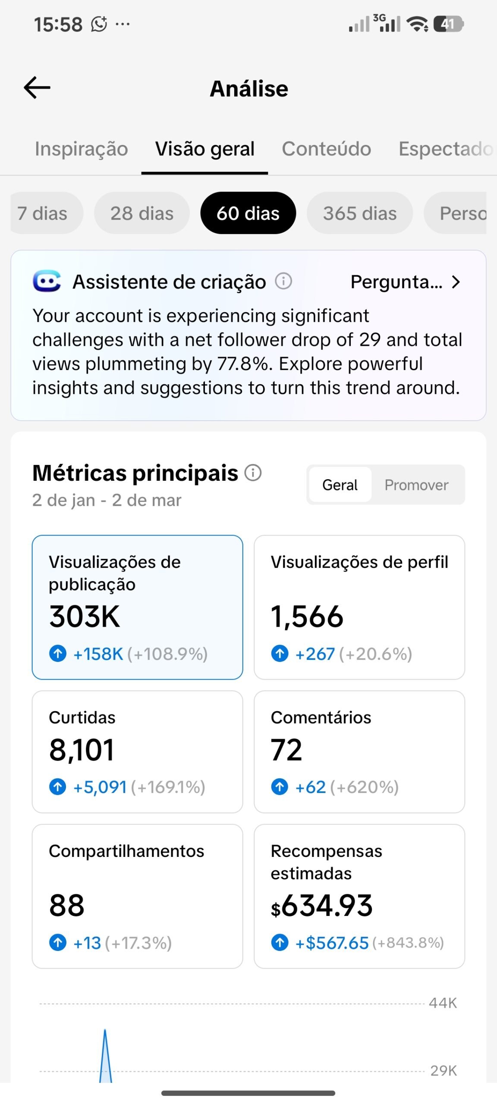Select the 365 dias time range
497x1104 pixels.
point(360,213)
